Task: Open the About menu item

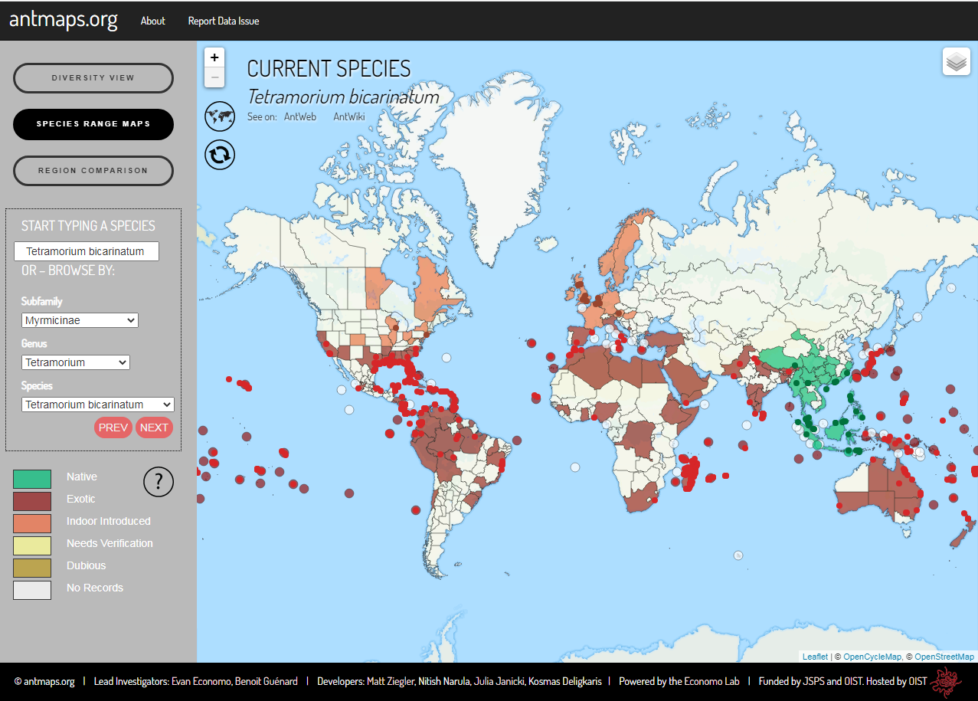Action: click(x=152, y=21)
